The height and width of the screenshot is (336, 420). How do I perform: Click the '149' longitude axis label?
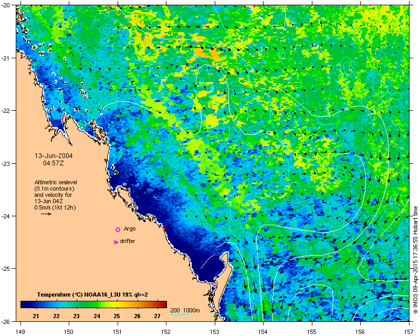click(20, 332)
